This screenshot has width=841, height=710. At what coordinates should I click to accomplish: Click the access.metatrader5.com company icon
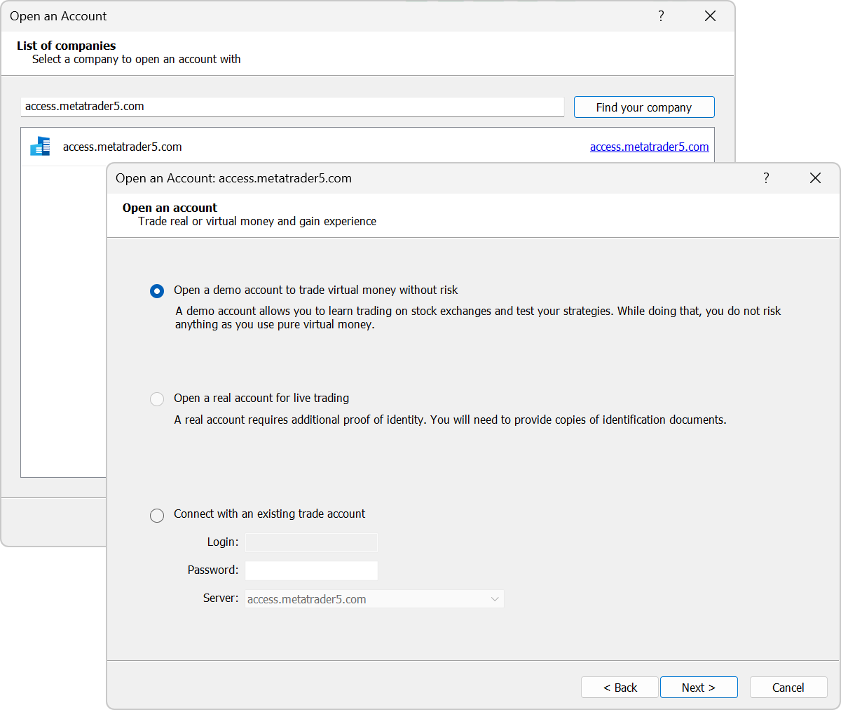pyautogui.click(x=41, y=147)
